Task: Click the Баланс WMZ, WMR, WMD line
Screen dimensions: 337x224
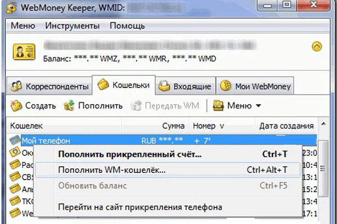Action: coord(129,59)
